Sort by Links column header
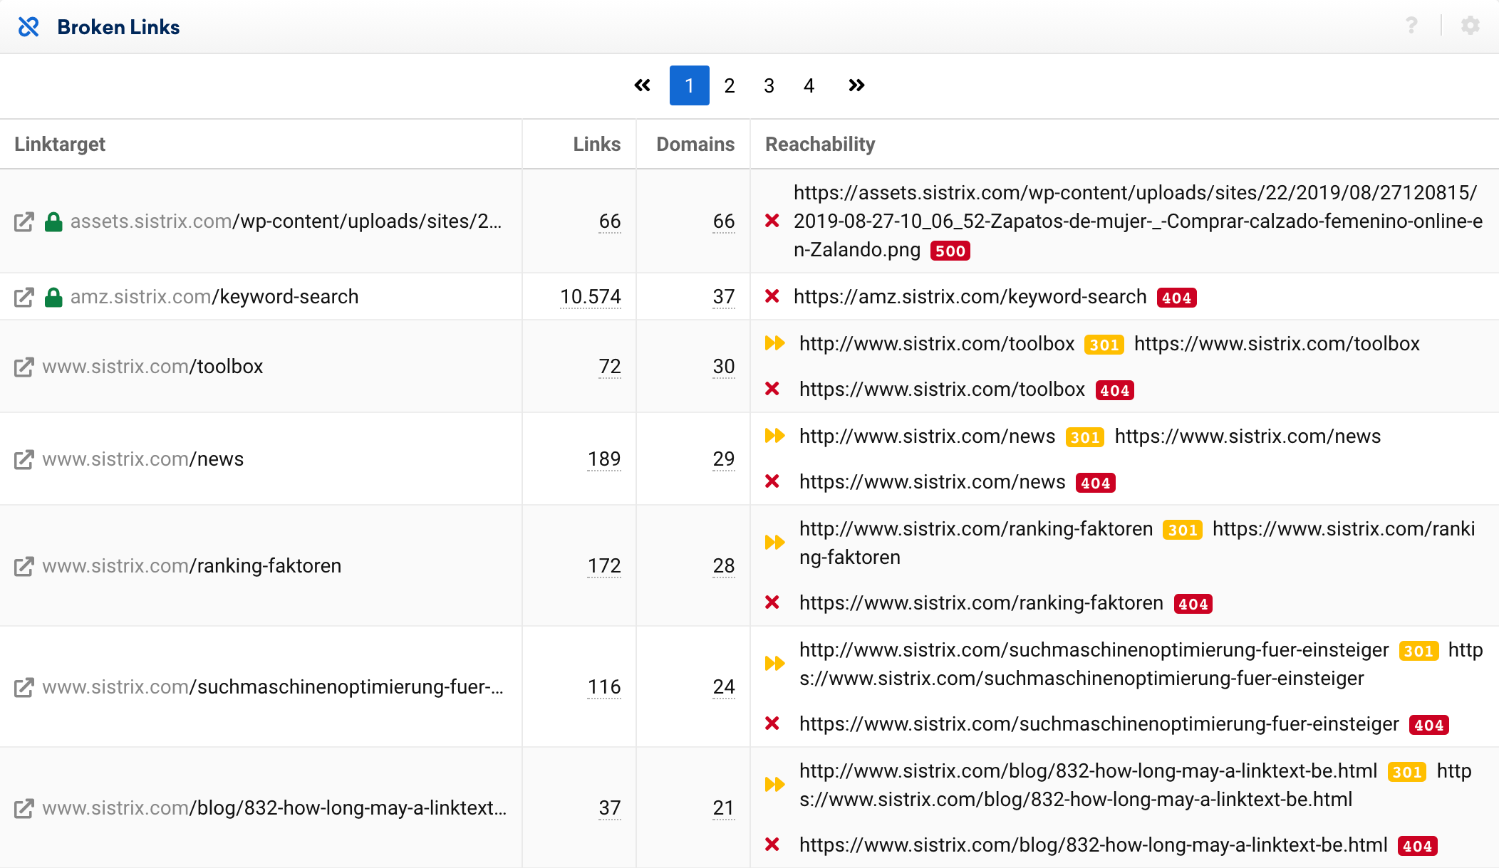This screenshot has height=868, width=1499. tap(596, 144)
